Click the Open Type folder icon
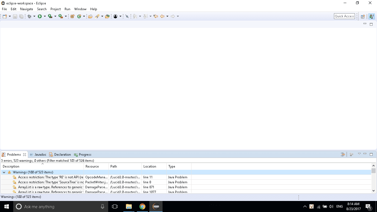377x212 pixels. [90, 16]
